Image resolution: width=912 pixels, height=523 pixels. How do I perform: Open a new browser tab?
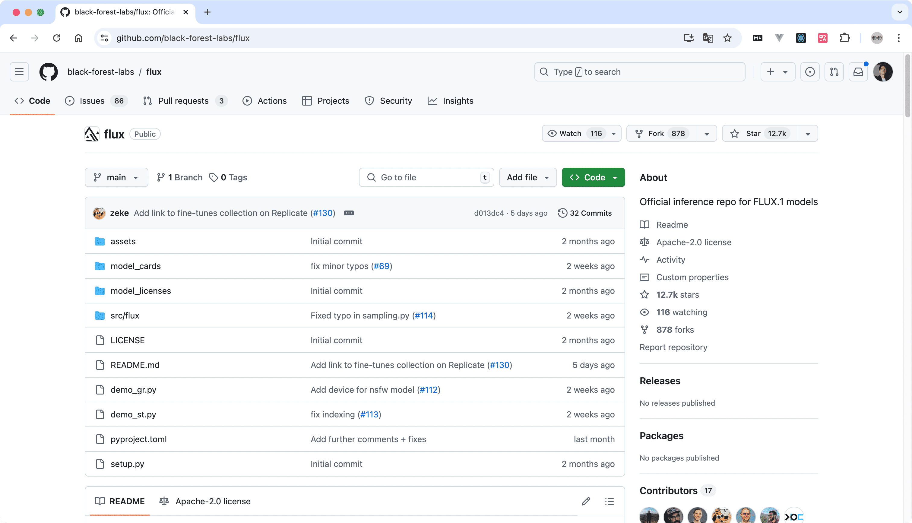pos(207,12)
